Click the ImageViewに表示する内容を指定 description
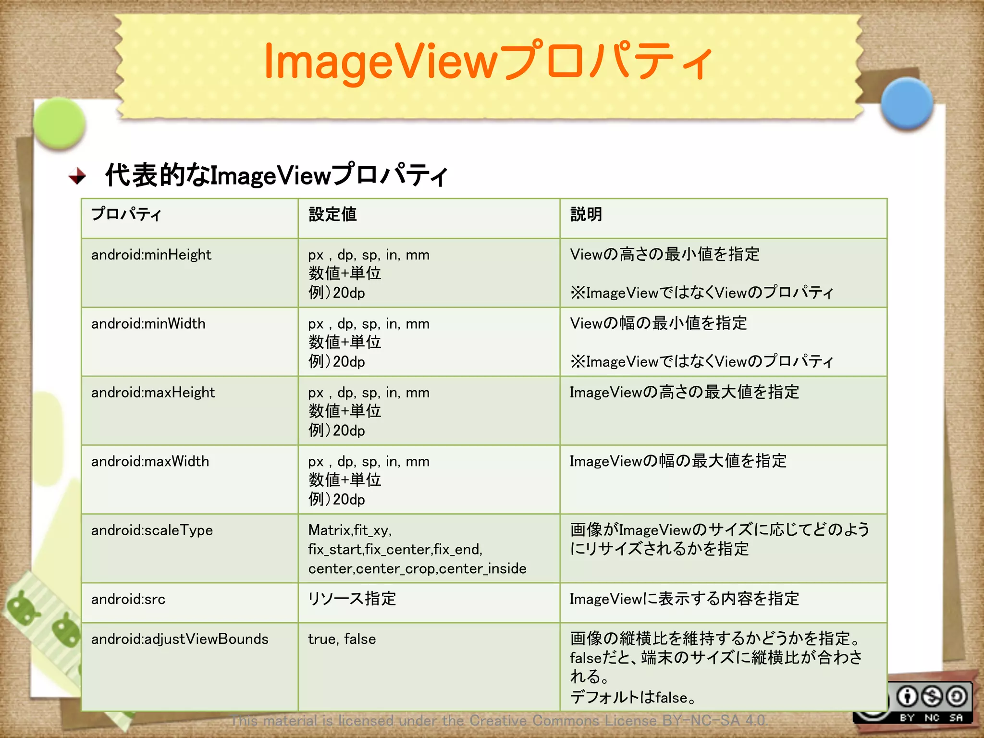This screenshot has width=984, height=738. point(685,599)
